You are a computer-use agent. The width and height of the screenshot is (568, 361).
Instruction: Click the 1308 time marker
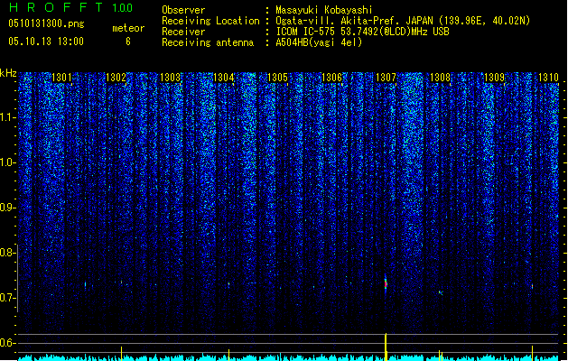tap(440, 78)
